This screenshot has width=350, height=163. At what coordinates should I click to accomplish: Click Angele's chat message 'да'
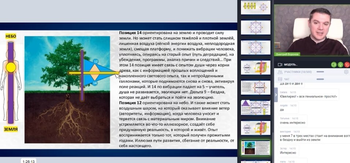pyautogui.click(x=281, y=110)
